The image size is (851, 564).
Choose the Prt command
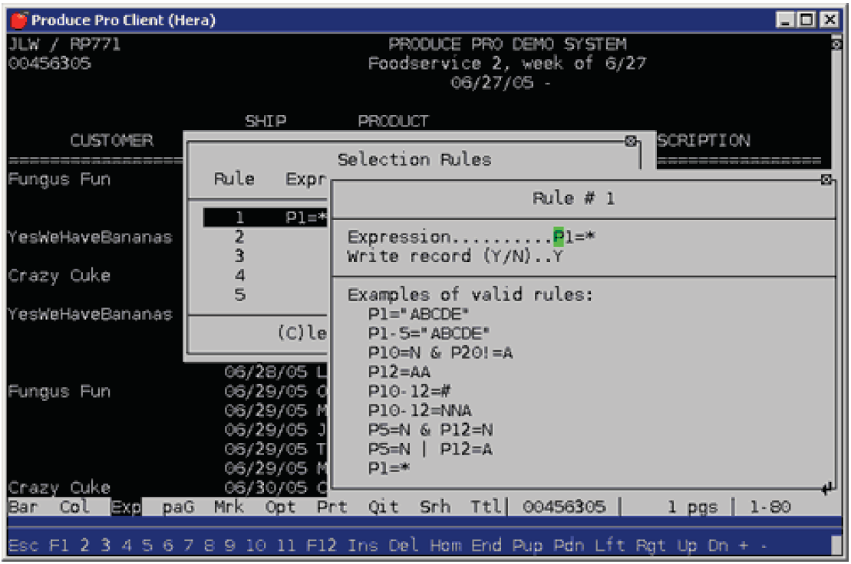[331, 507]
